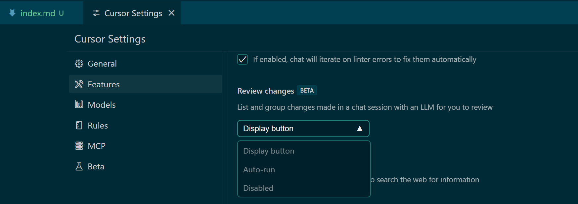Image resolution: width=578 pixels, height=204 pixels.
Task: Open the Features settings section
Action: (x=146, y=84)
